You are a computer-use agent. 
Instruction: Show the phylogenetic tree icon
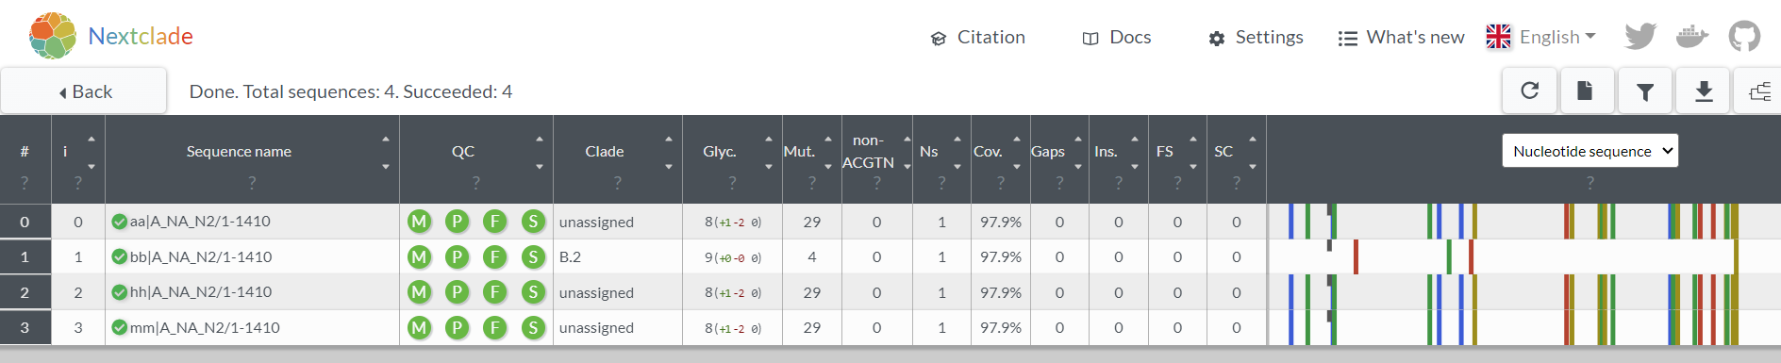[x=1759, y=91]
